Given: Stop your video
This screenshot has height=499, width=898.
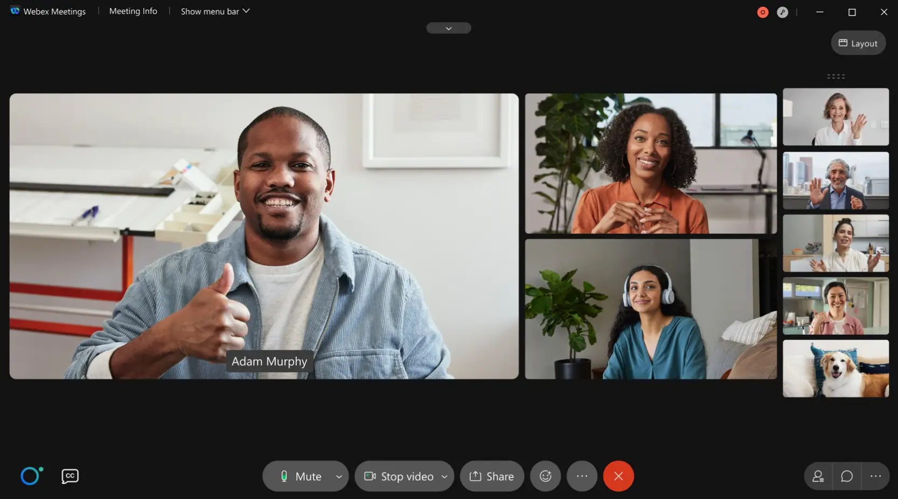Looking at the screenshot, I should point(401,476).
